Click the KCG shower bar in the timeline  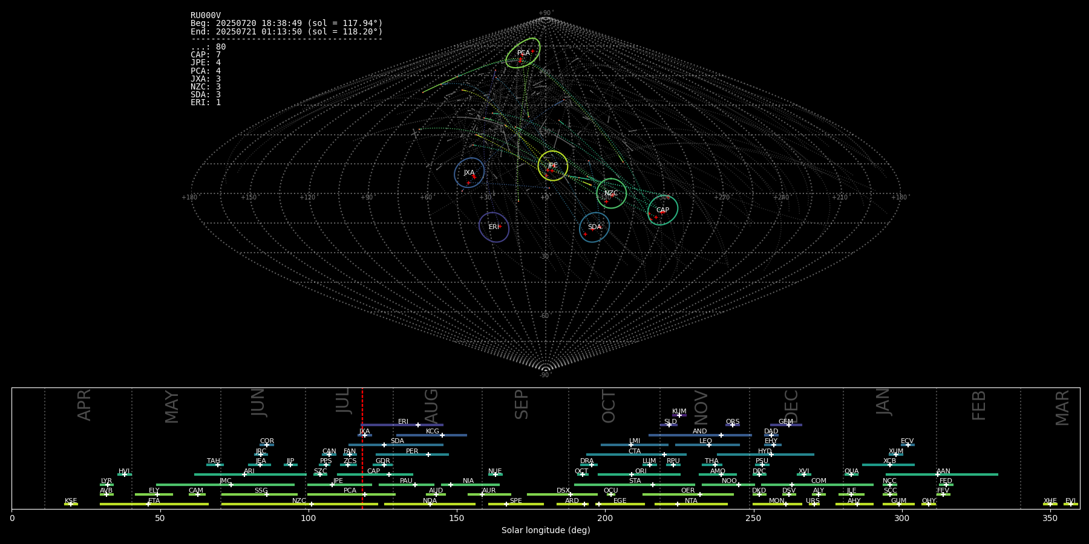pyautogui.click(x=431, y=435)
